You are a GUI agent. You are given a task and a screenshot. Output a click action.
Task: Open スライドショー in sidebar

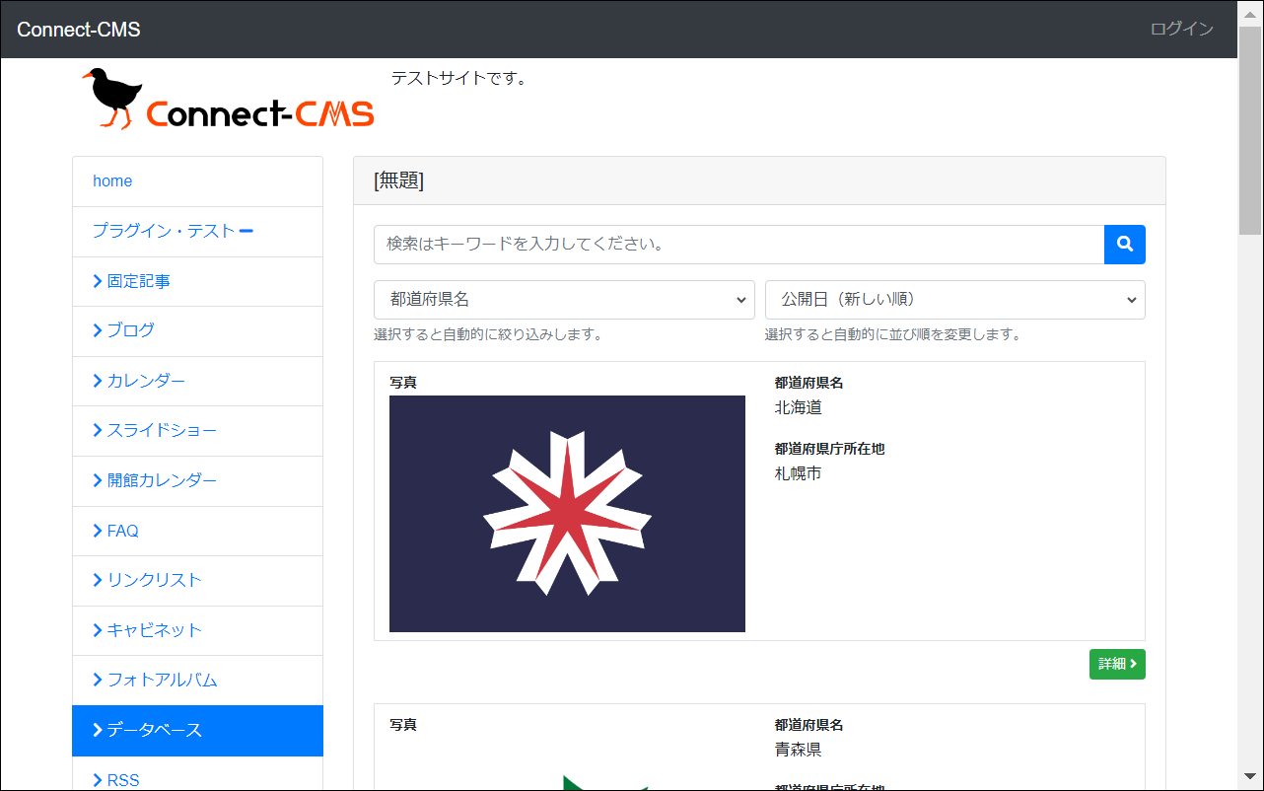point(197,431)
